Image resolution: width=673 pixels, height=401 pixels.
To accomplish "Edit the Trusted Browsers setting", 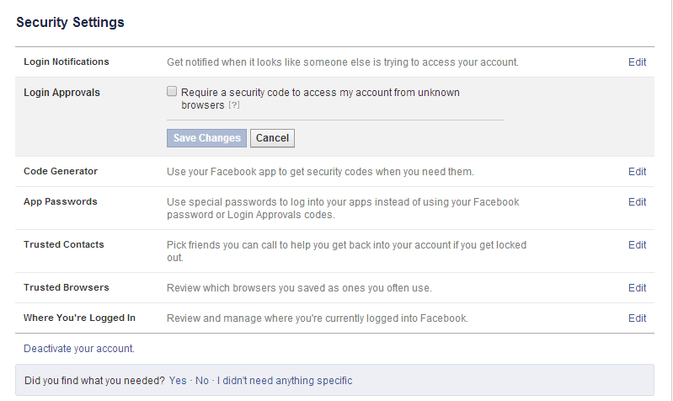I will click(x=637, y=288).
